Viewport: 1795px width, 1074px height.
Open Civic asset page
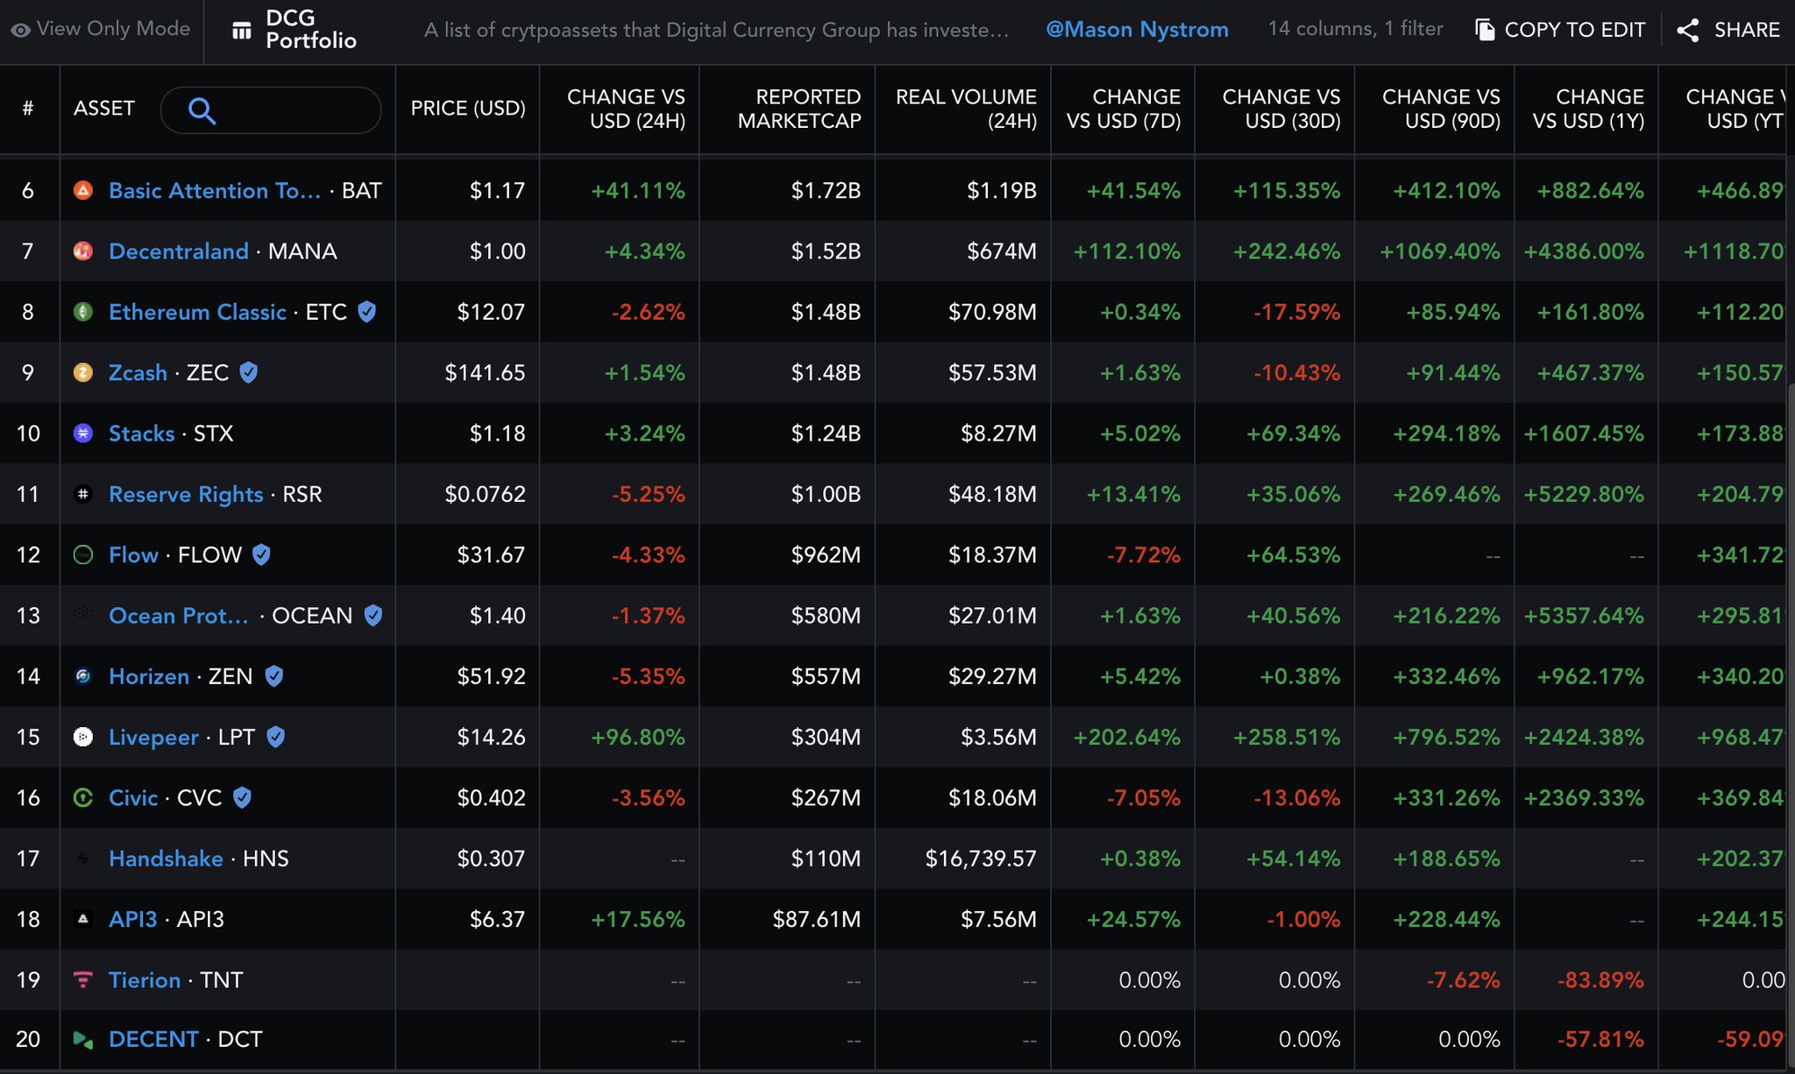pyautogui.click(x=133, y=797)
